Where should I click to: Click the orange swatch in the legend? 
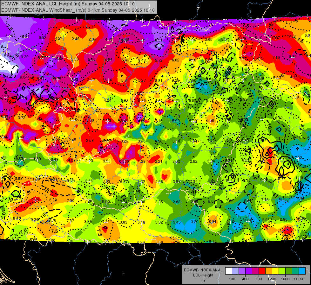(x=269, y=271)
